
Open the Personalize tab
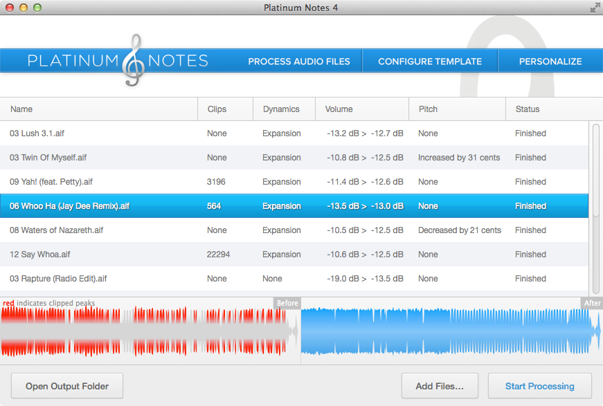pos(550,62)
